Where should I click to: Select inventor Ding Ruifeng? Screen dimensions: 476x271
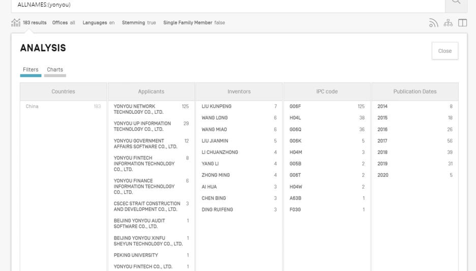[x=239, y=209]
